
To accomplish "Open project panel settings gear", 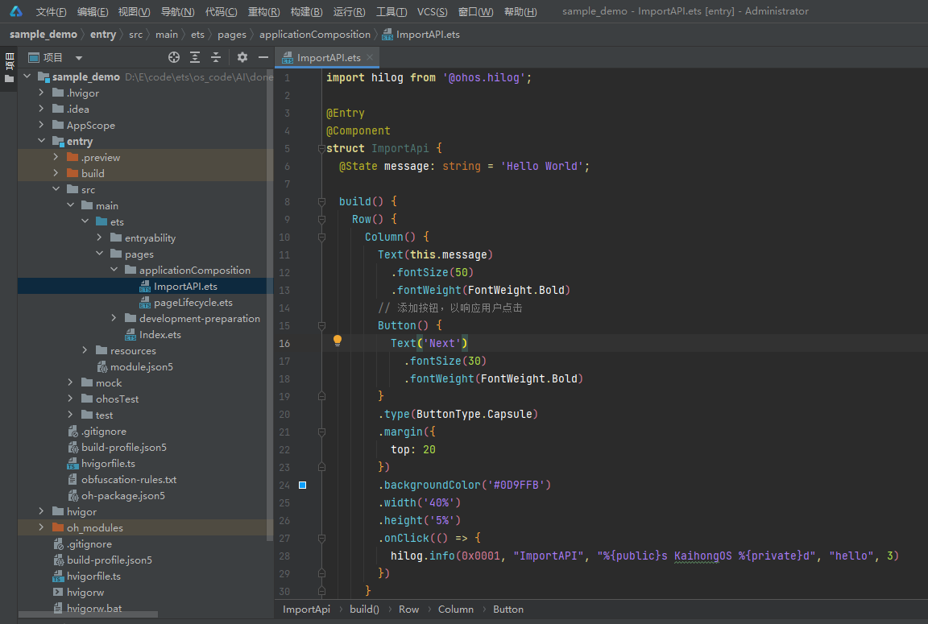I will [x=242, y=57].
